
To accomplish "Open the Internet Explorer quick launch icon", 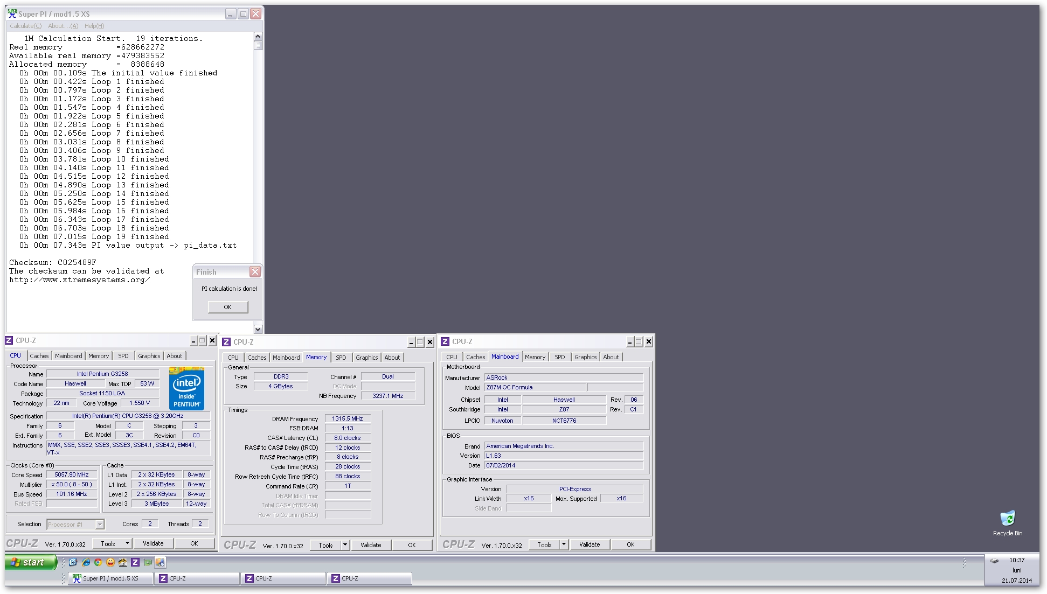I will pyautogui.click(x=86, y=562).
